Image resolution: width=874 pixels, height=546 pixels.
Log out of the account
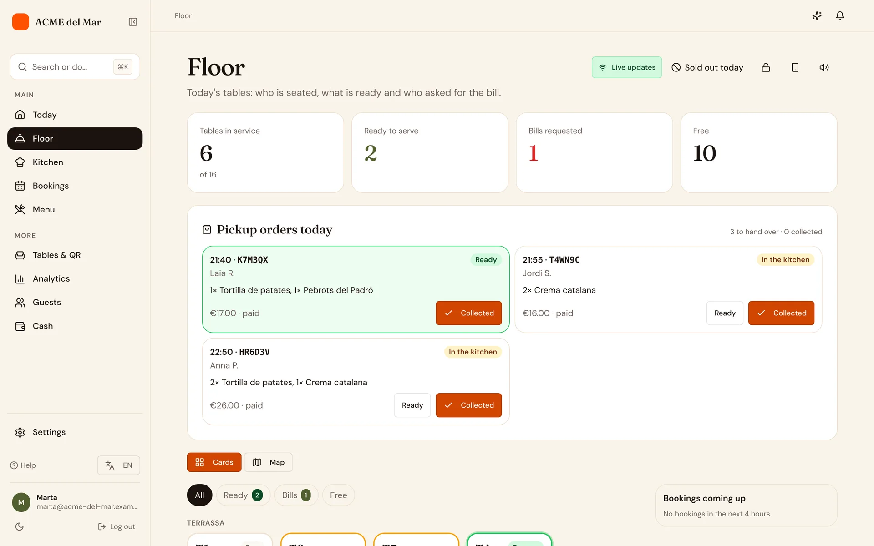point(117,526)
